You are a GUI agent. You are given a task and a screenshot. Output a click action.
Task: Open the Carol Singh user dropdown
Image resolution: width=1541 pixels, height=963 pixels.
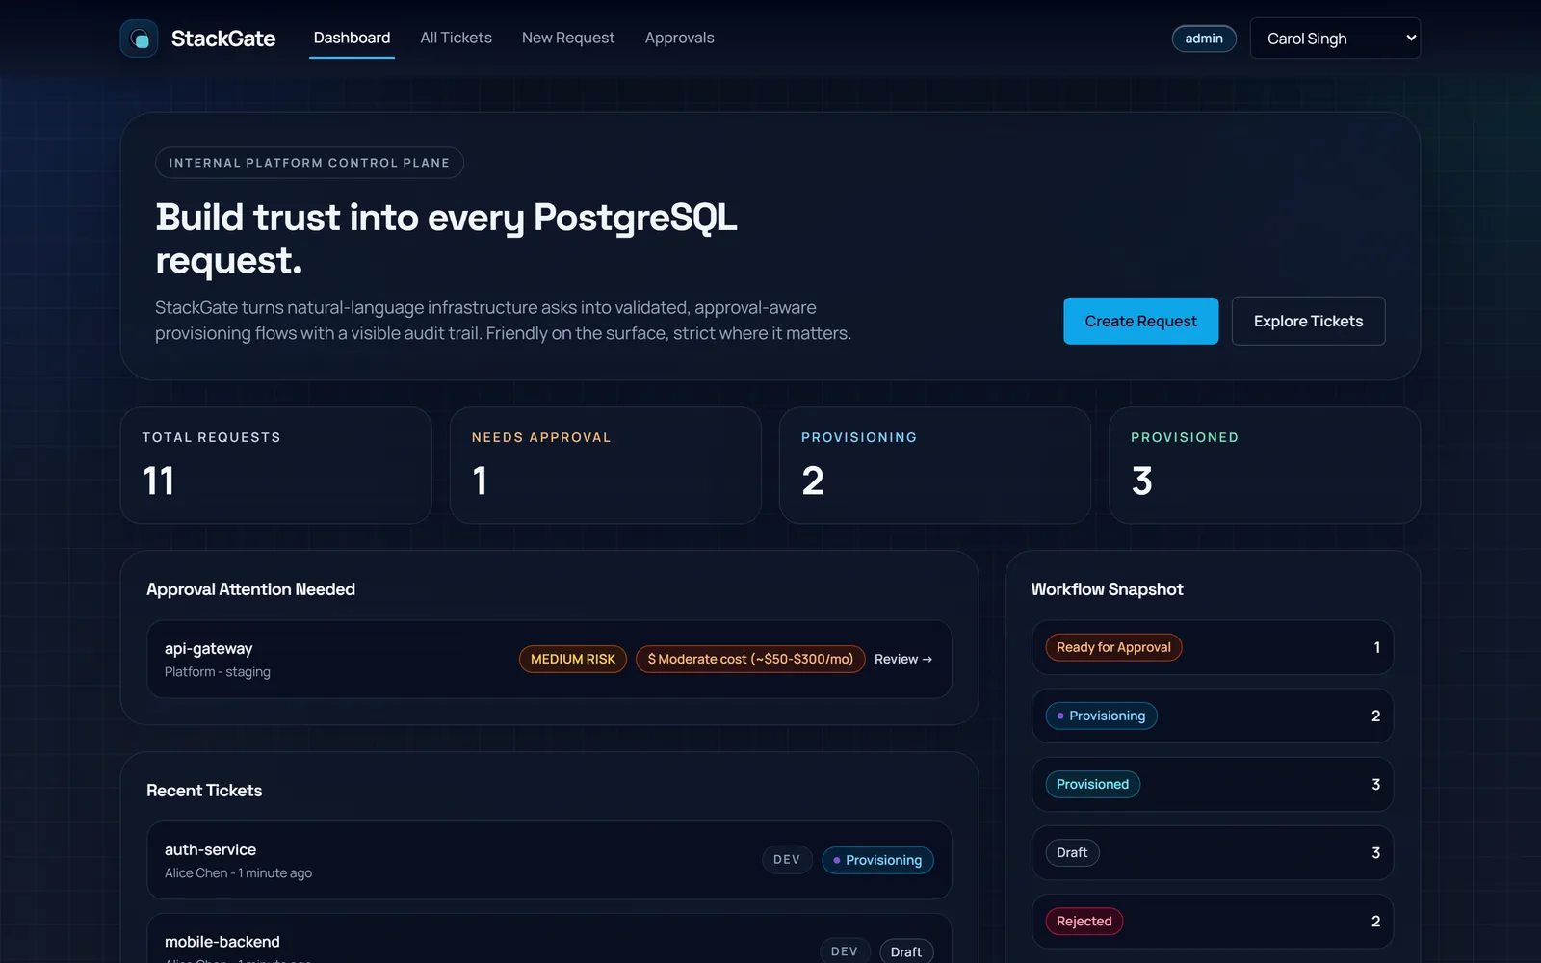[1335, 39]
